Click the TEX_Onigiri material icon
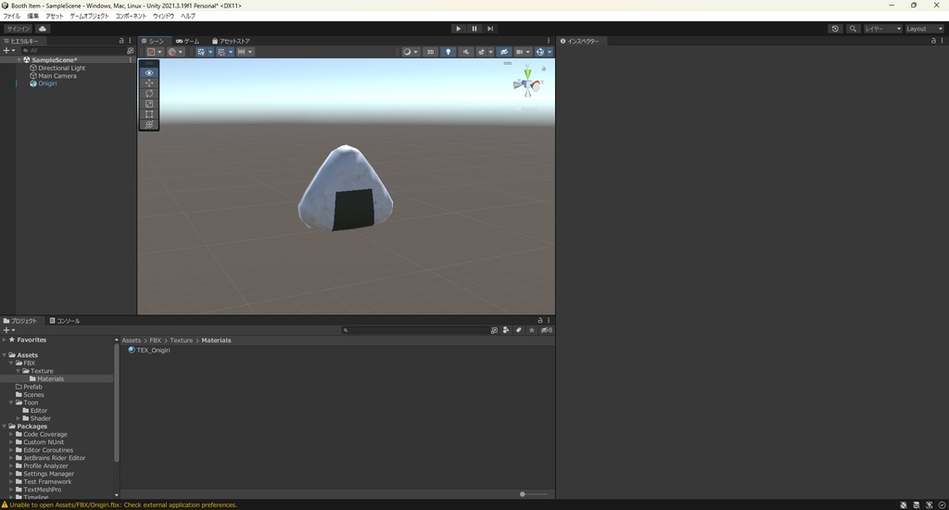 [x=132, y=351]
